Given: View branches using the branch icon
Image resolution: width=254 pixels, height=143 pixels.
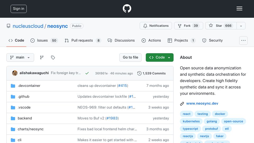Looking at the screenshot, I should pos(42,57).
